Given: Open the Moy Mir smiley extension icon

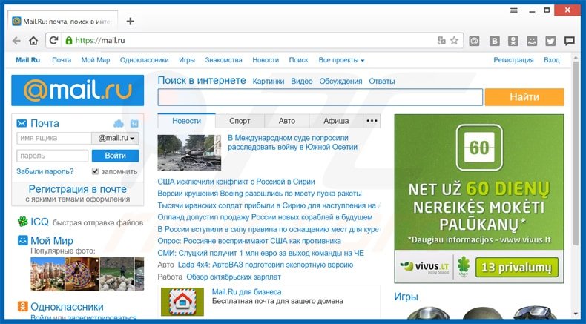Looking at the screenshot, I should pyautogui.click(x=532, y=41).
